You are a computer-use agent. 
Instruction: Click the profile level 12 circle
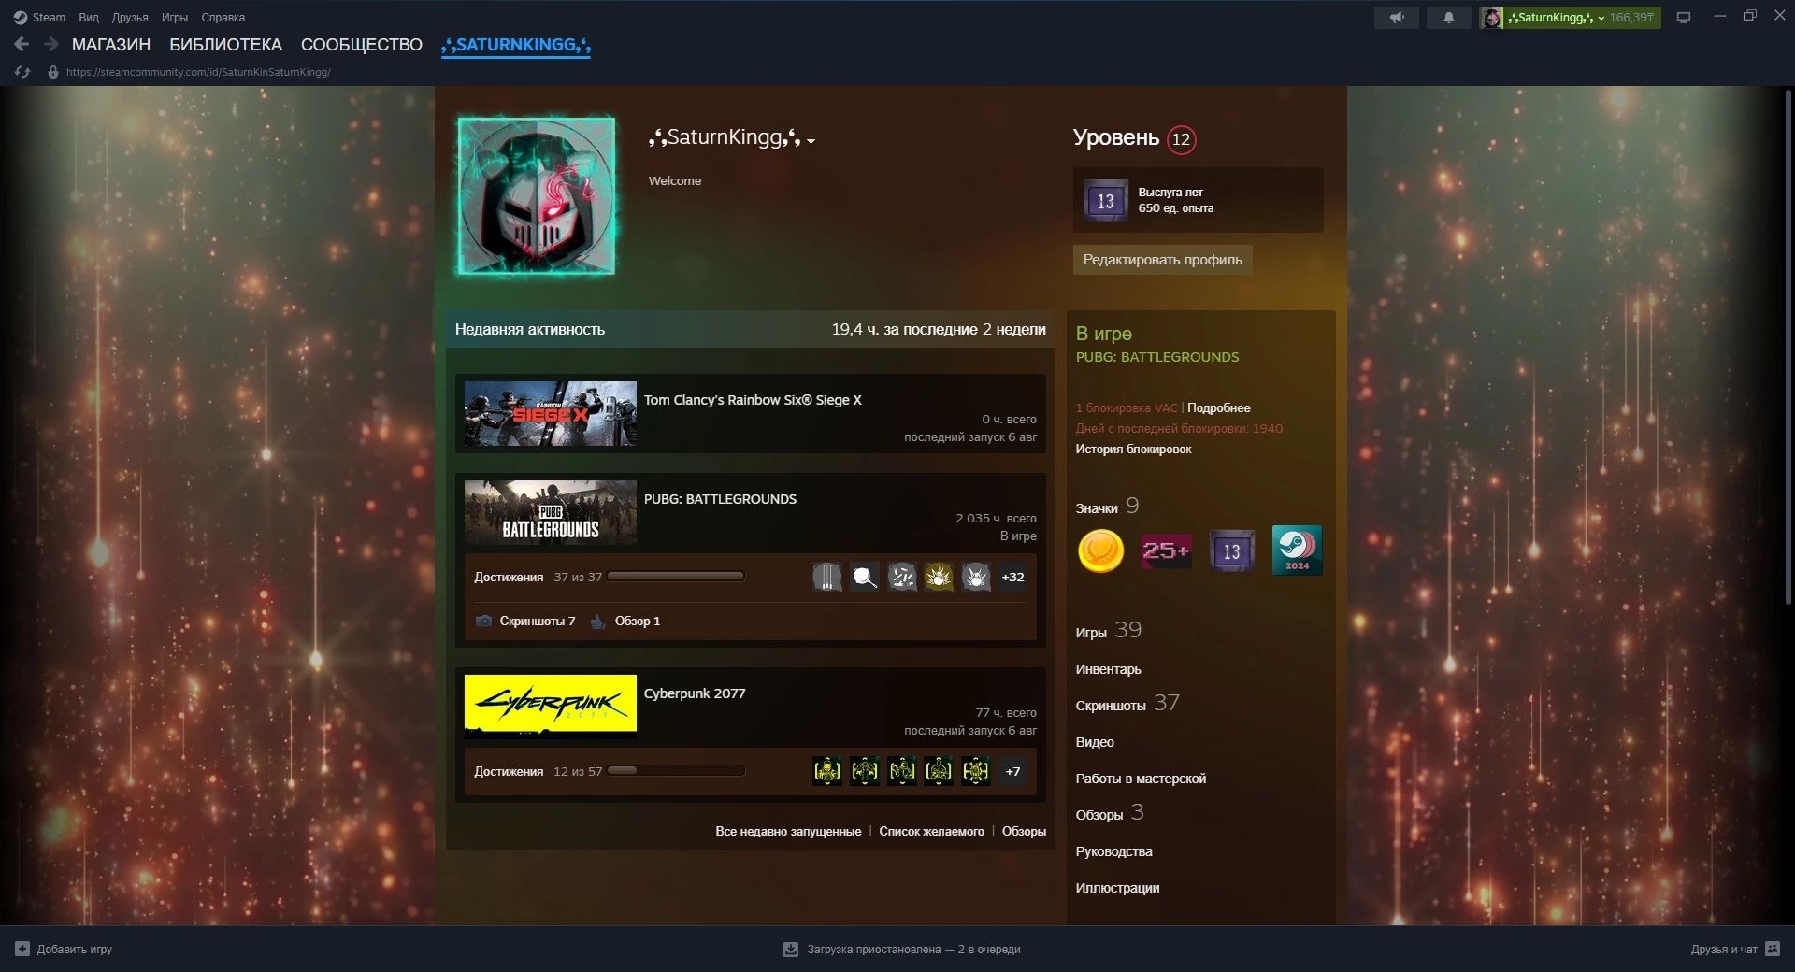point(1182,139)
